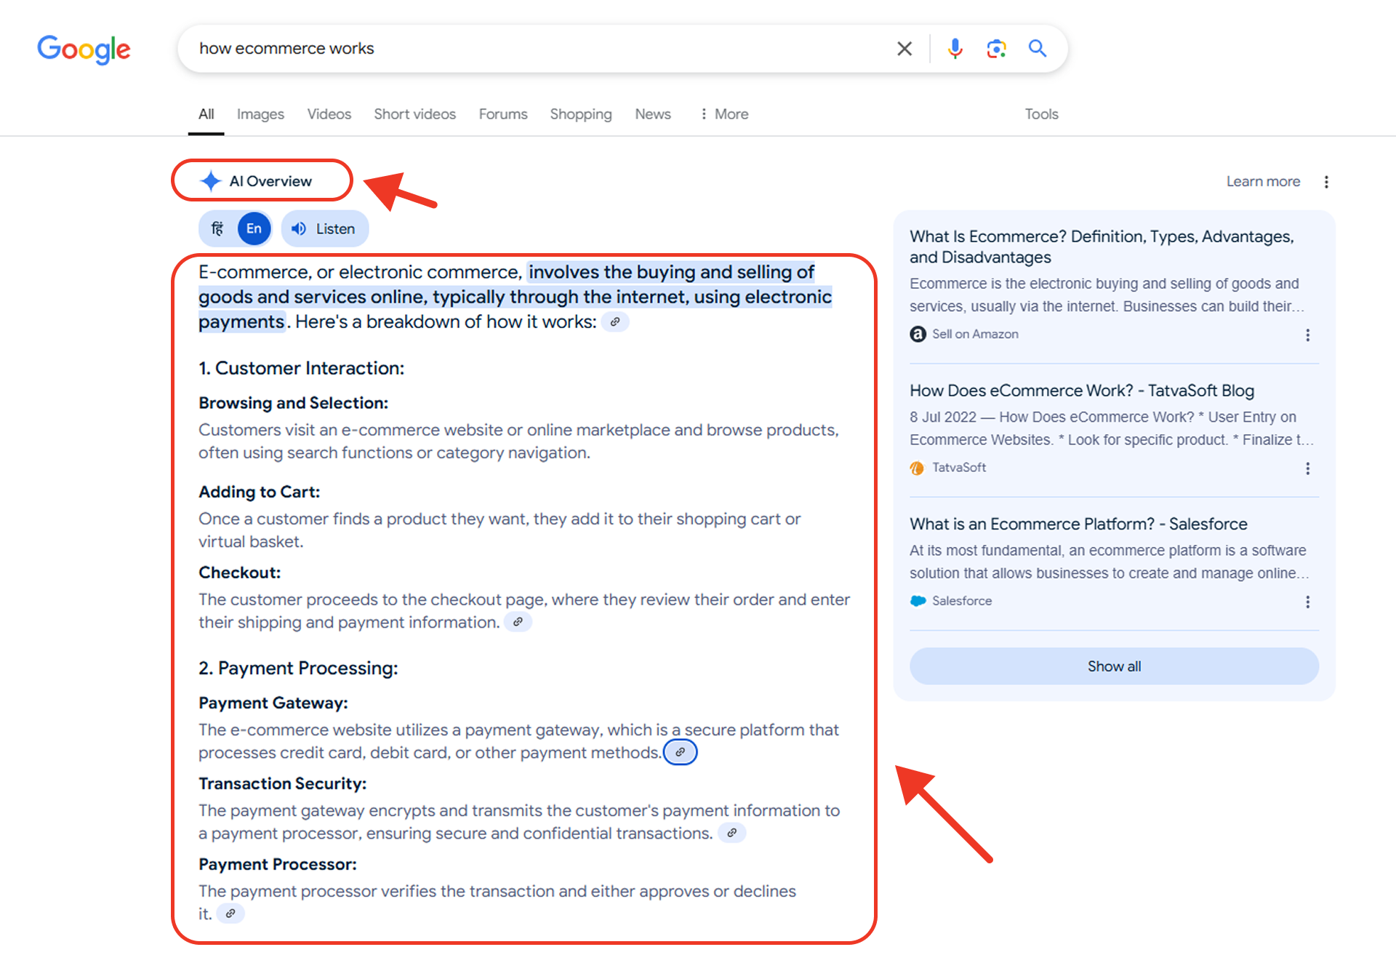Expand the More search filters menu

724,114
